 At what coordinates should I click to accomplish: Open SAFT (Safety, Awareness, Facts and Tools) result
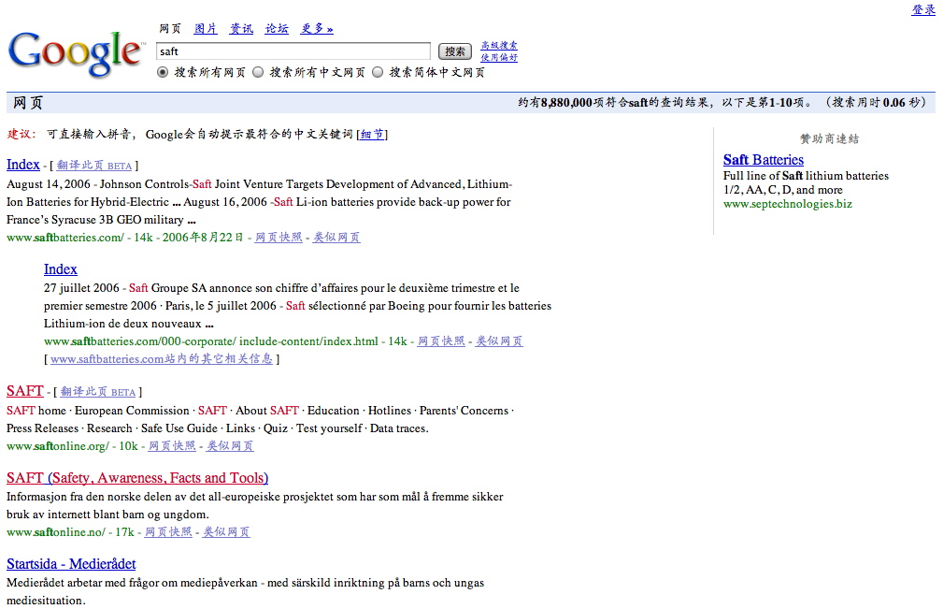click(137, 477)
